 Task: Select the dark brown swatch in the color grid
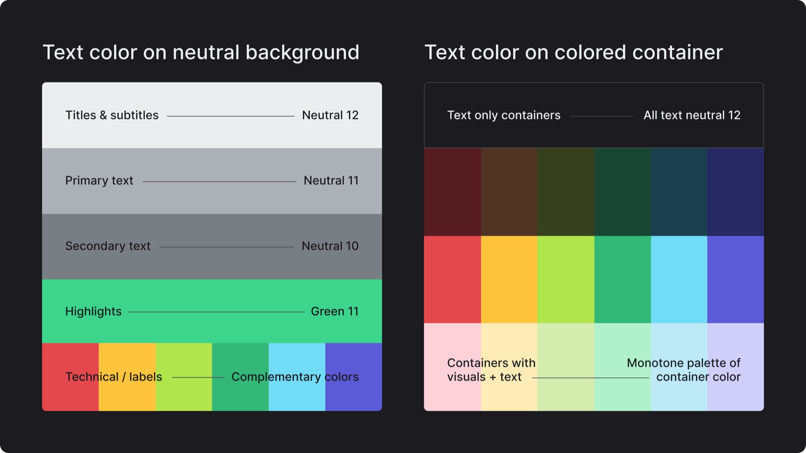coord(509,192)
